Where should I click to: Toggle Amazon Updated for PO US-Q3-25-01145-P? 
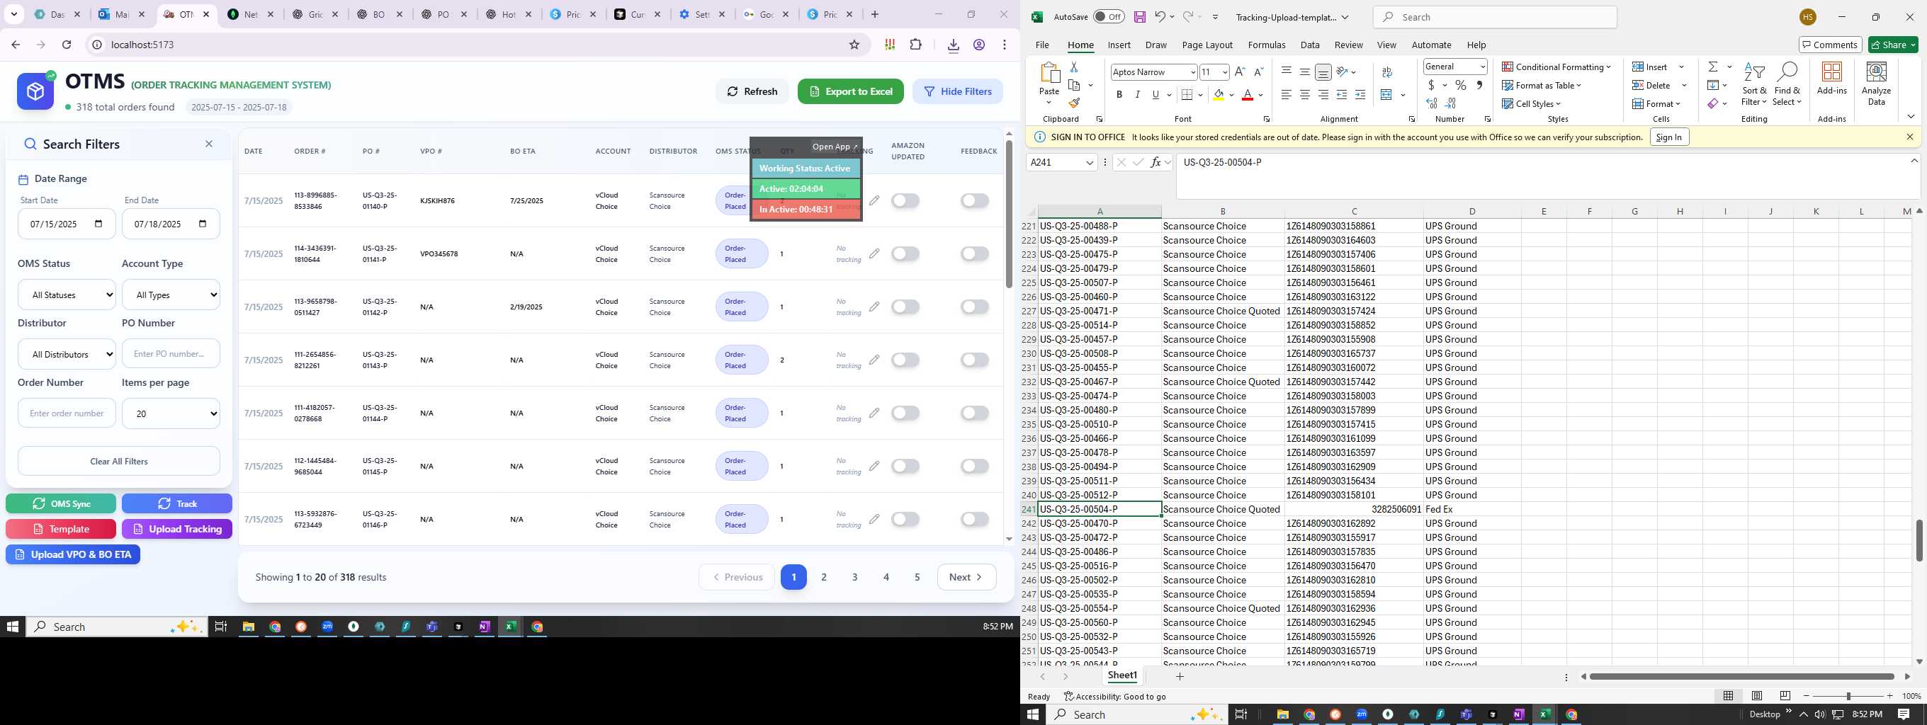pos(905,466)
